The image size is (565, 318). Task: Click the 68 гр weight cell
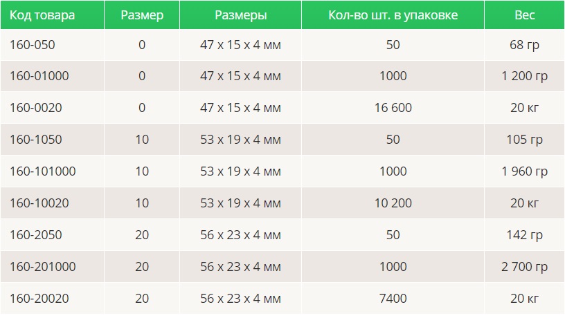pyautogui.click(x=525, y=45)
